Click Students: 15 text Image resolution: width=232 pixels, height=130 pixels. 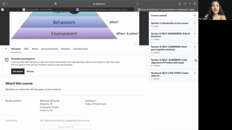click(x=46, y=104)
